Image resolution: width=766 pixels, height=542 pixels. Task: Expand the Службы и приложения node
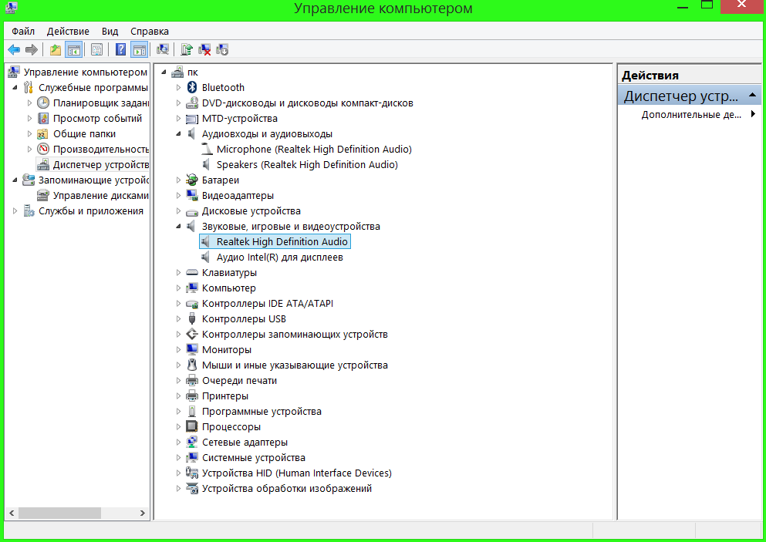tap(15, 211)
